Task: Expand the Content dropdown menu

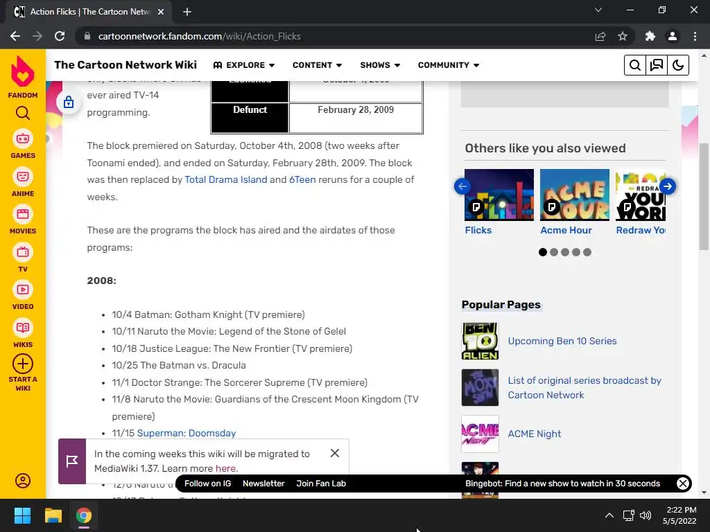Action: 317,65
